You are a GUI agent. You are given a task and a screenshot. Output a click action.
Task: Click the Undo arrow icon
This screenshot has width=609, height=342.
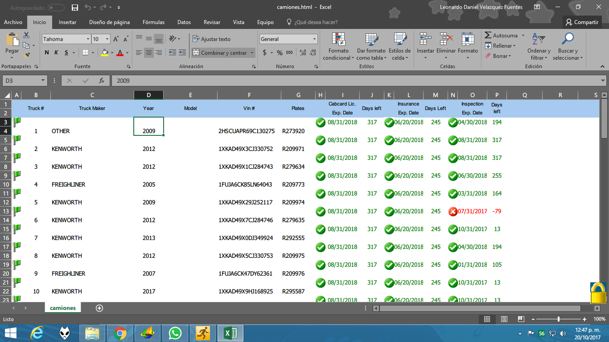pos(88,8)
